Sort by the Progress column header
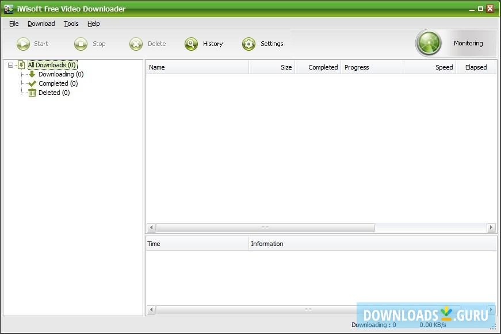Viewport: 501px width, 334px height. click(x=373, y=67)
